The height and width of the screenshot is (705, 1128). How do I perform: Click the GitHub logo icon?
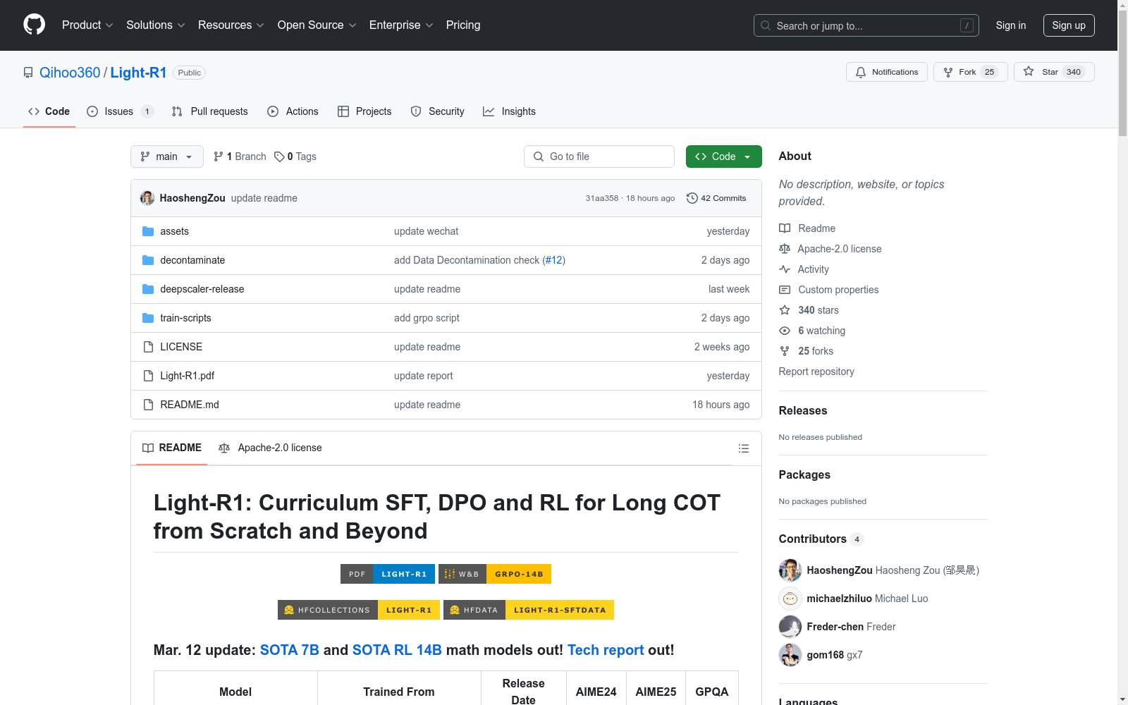point(34,25)
